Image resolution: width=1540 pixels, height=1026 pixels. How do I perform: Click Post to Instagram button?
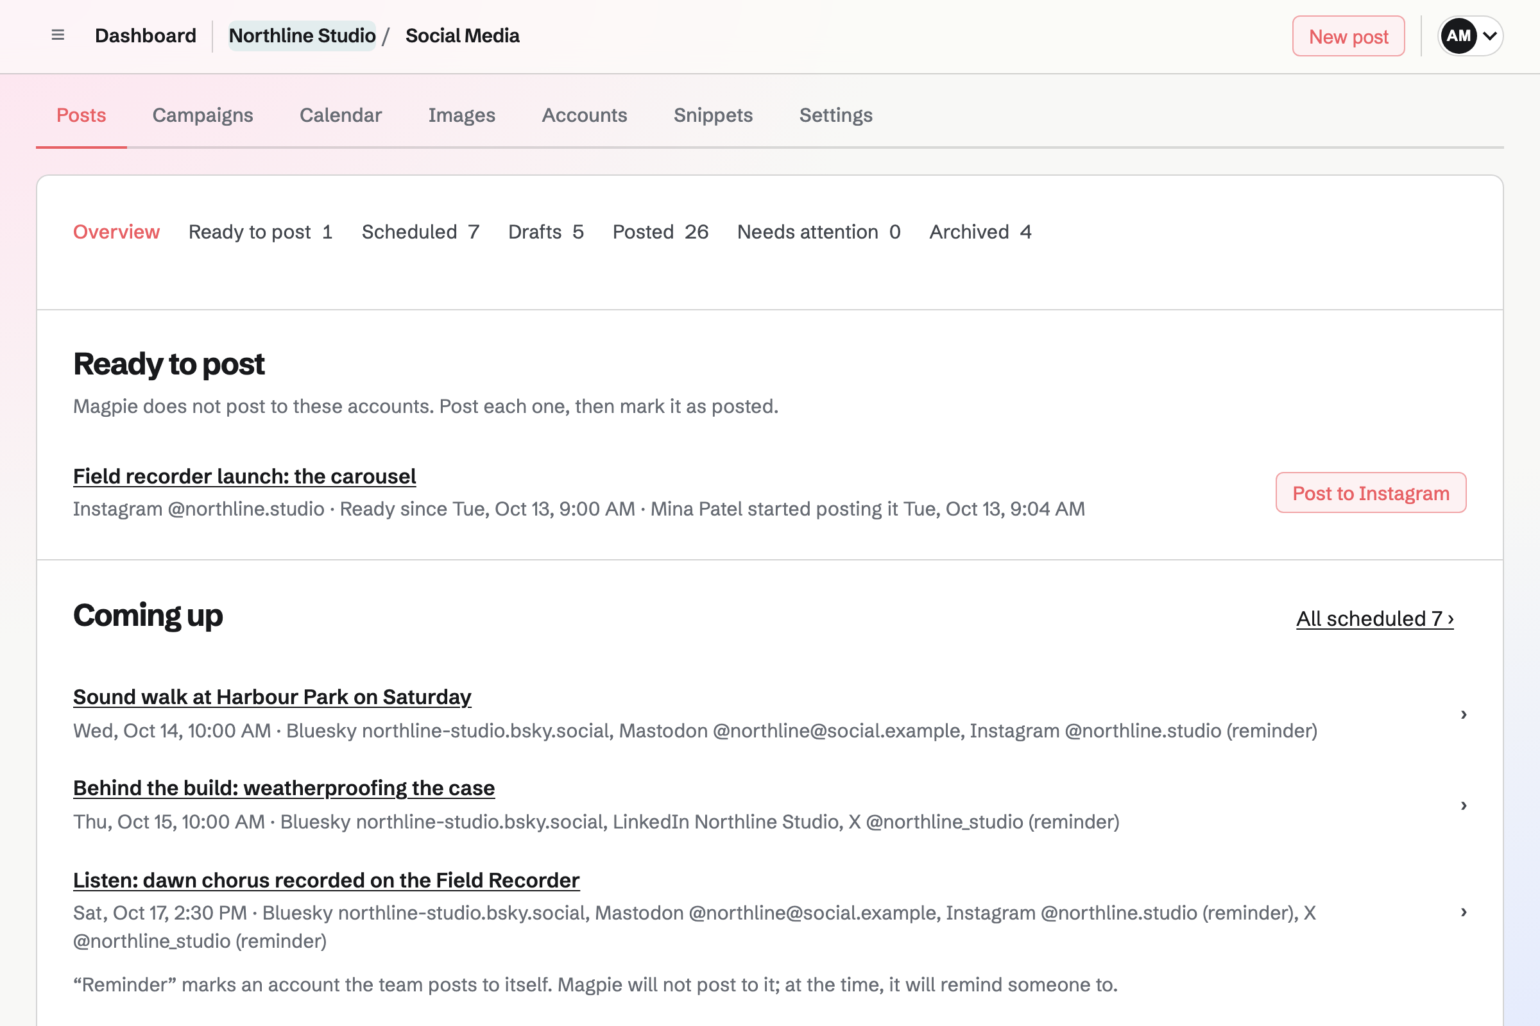pos(1371,492)
